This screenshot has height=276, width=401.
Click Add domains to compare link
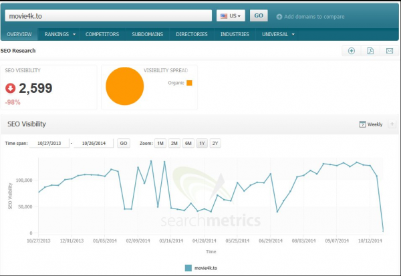pyautogui.click(x=314, y=17)
